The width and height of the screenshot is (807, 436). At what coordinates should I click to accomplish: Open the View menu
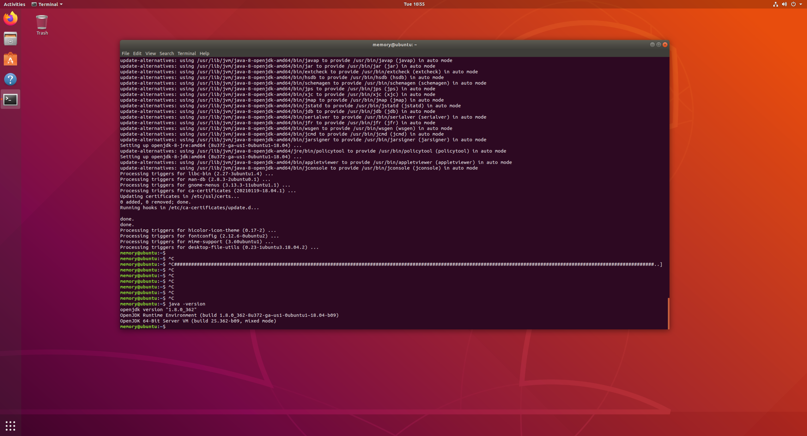[150, 53]
